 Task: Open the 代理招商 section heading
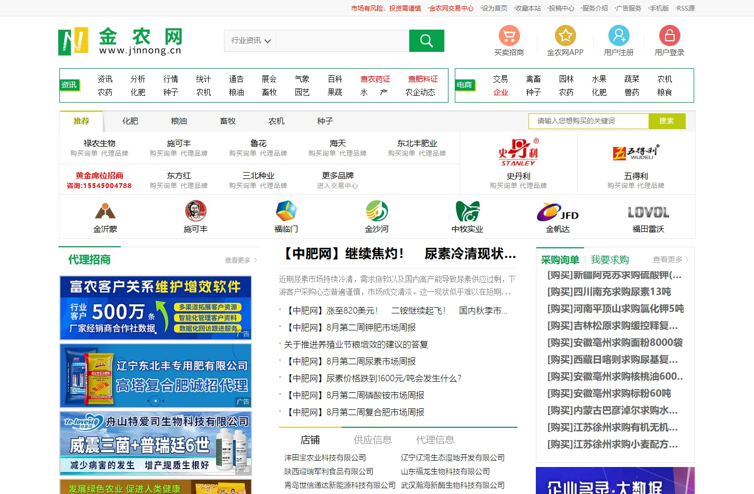(x=89, y=259)
